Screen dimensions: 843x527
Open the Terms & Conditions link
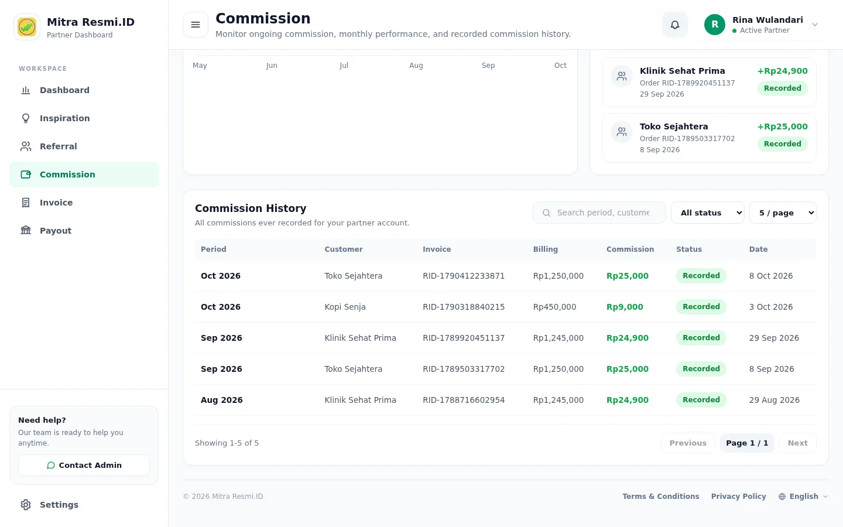660,497
